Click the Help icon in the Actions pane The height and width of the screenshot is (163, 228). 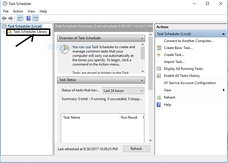click(x=159, y=105)
